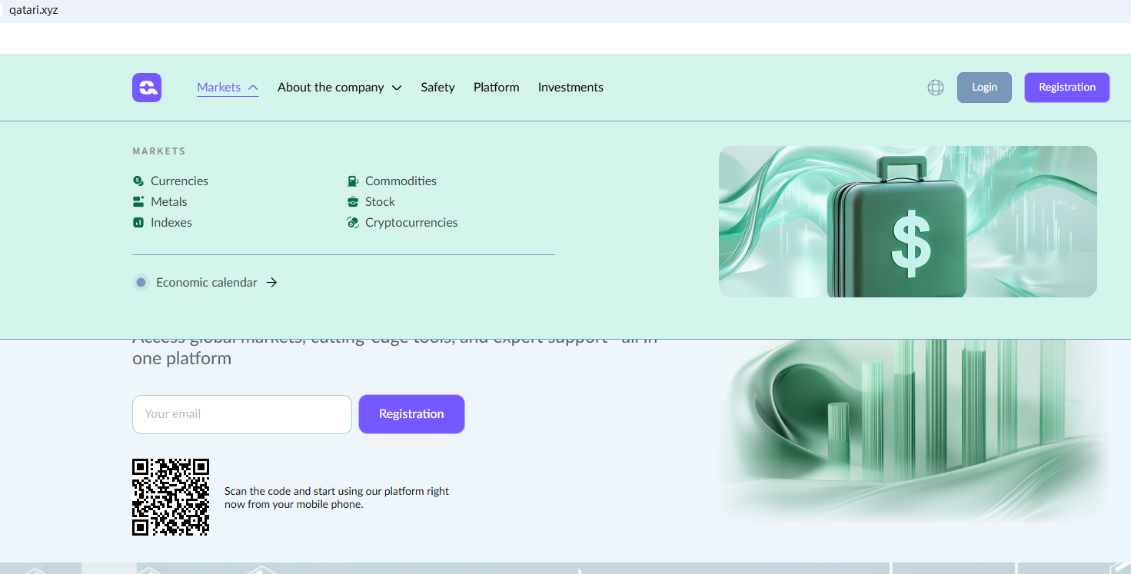The height and width of the screenshot is (574, 1131).
Task: Click the Metals bars icon
Action: (x=138, y=201)
